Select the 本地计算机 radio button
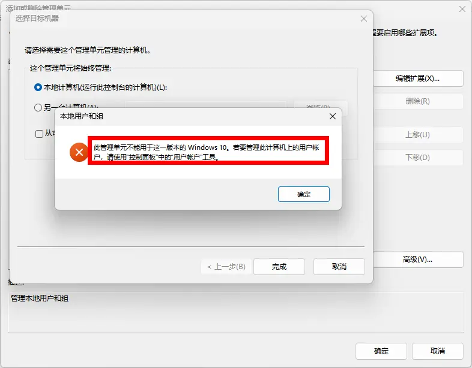This screenshot has width=472, height=368. tap(38, 88)
